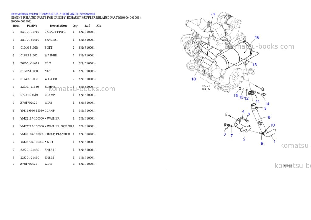Click the WASHER, SPRING description
The image size is (311, 220).
60,126
